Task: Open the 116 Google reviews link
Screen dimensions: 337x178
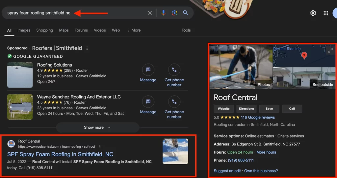Action: tap(258, 117)
